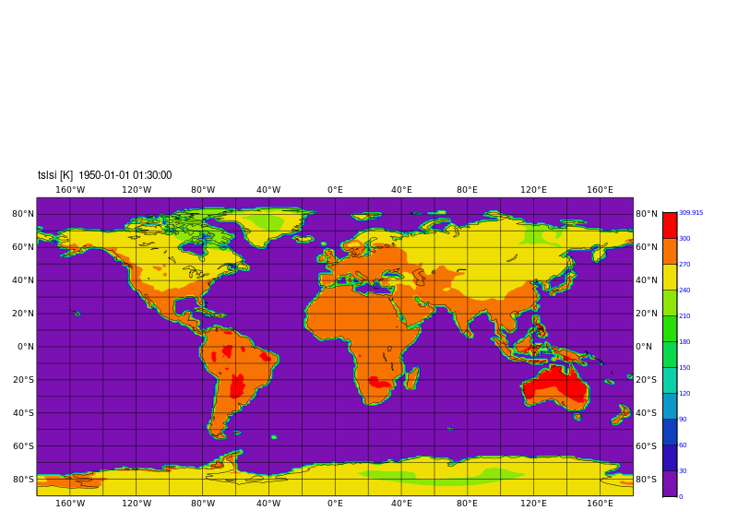Click the 309.915 maximum colorbar label
Image resolution: width=738 pixels, height=522 pixels.
(691, 213)
